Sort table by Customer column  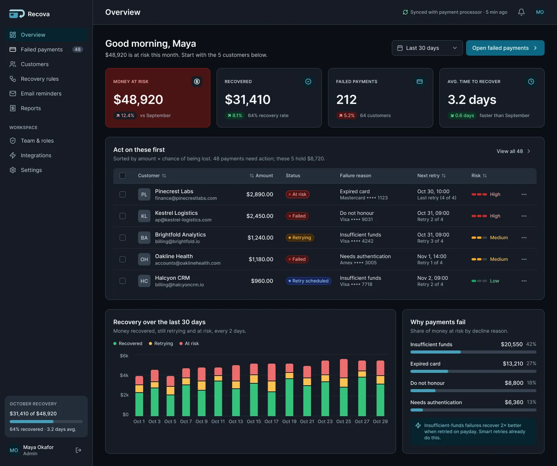pos(152,176)
